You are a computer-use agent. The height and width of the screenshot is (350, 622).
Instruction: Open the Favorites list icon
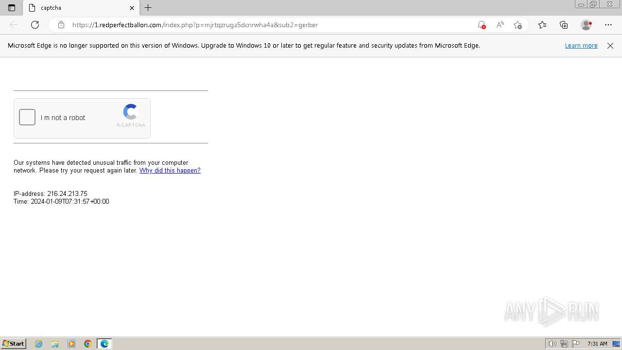[542, 25]
